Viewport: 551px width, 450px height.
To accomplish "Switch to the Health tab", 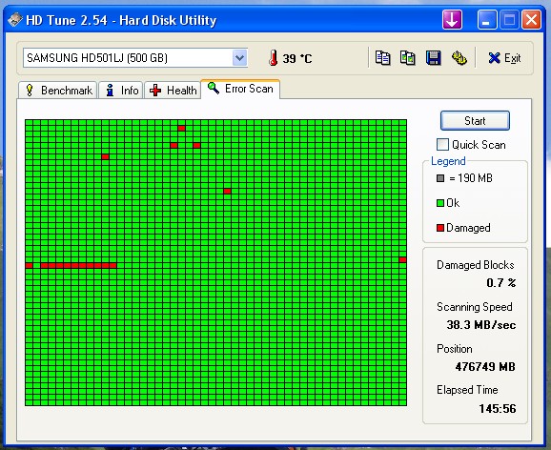I will point(173,91).
